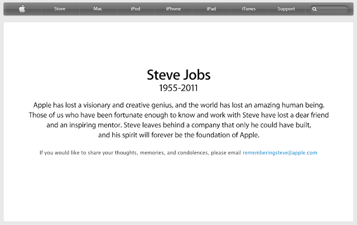Visit the Support section

[286, 9]
